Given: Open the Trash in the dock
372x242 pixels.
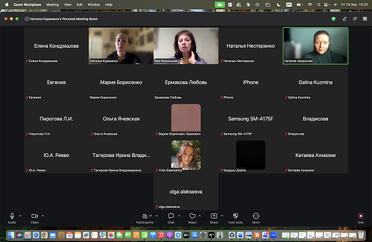Looking at the screenshot, I should point(361,235).
